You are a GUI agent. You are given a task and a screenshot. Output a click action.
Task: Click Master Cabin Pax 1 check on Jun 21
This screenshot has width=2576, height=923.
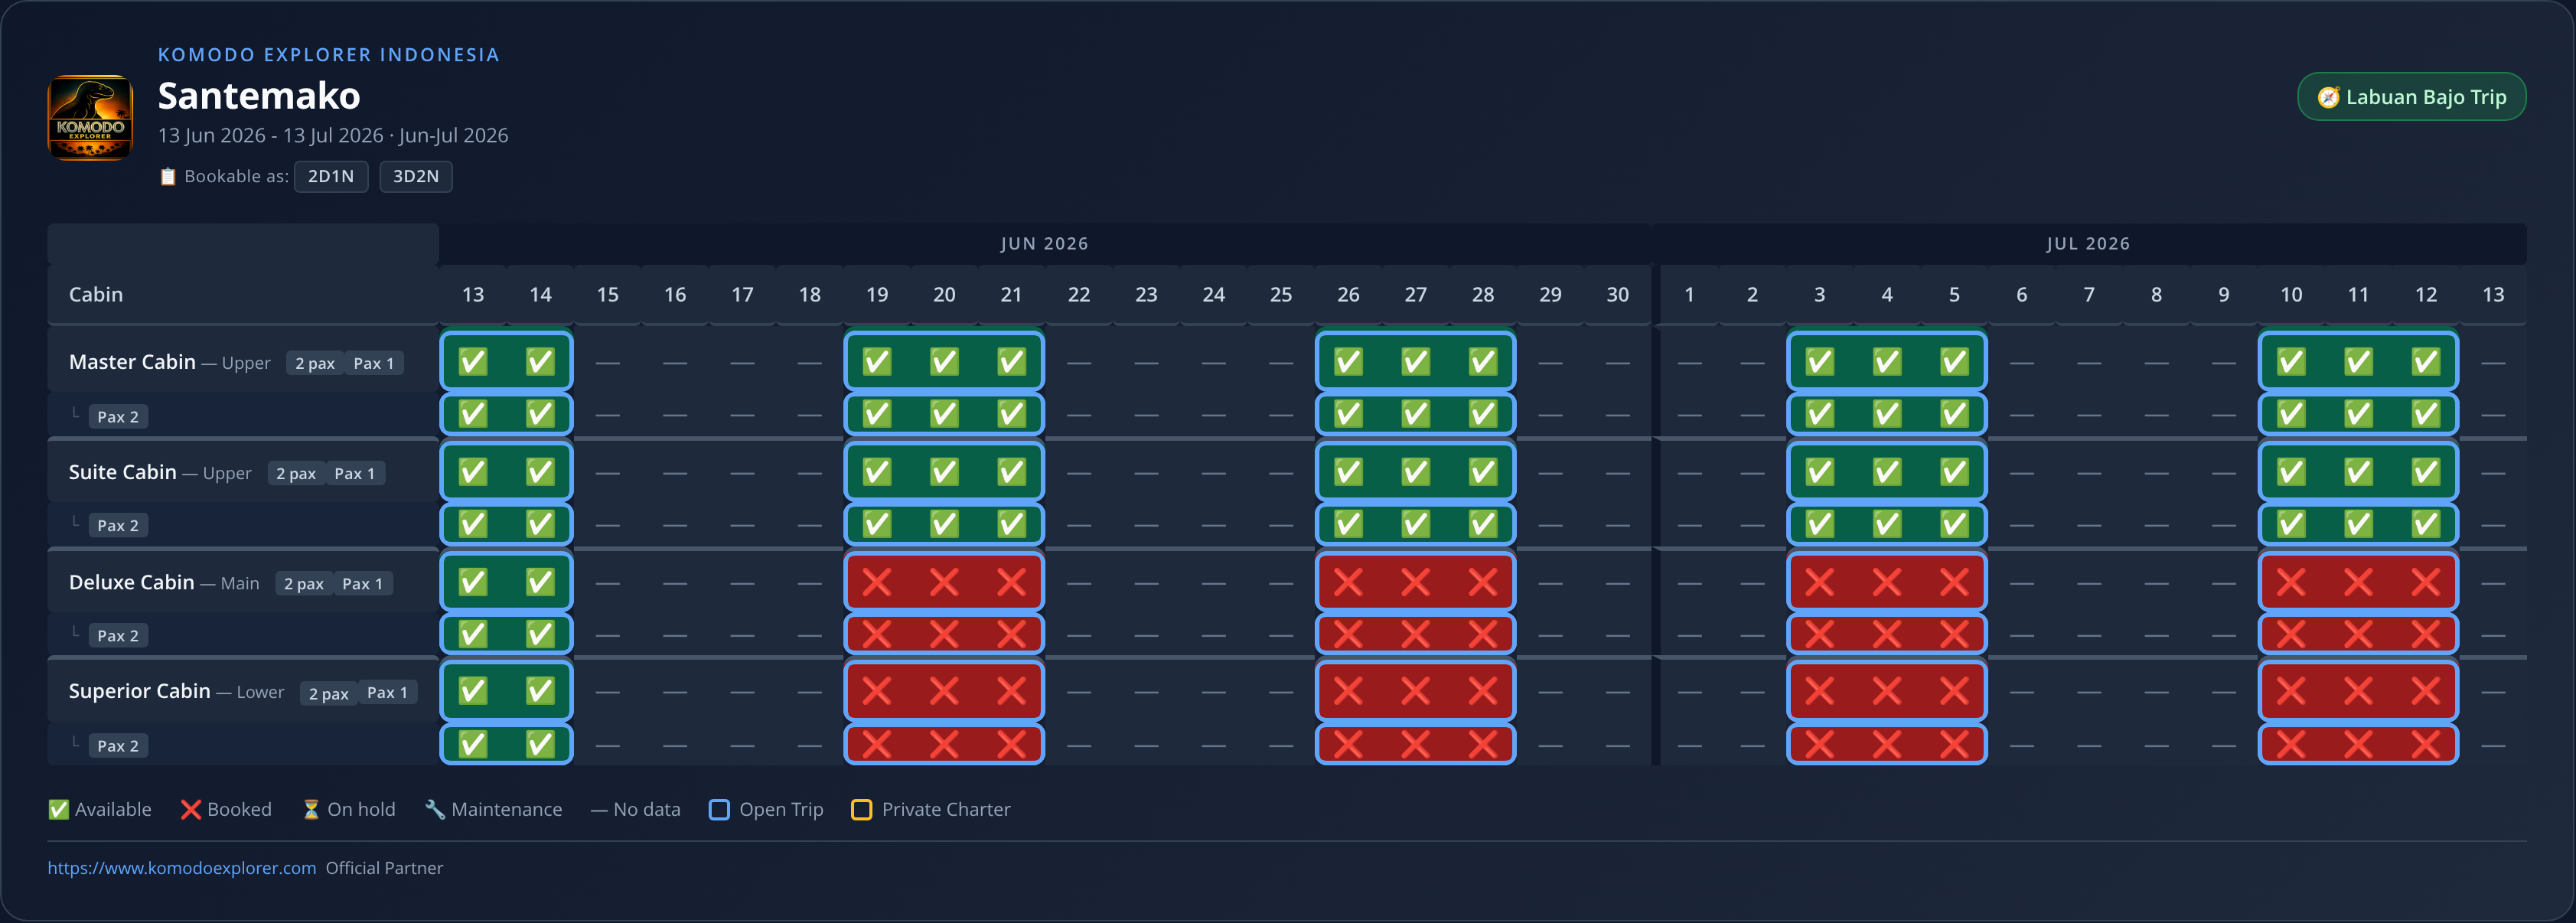1011,361
